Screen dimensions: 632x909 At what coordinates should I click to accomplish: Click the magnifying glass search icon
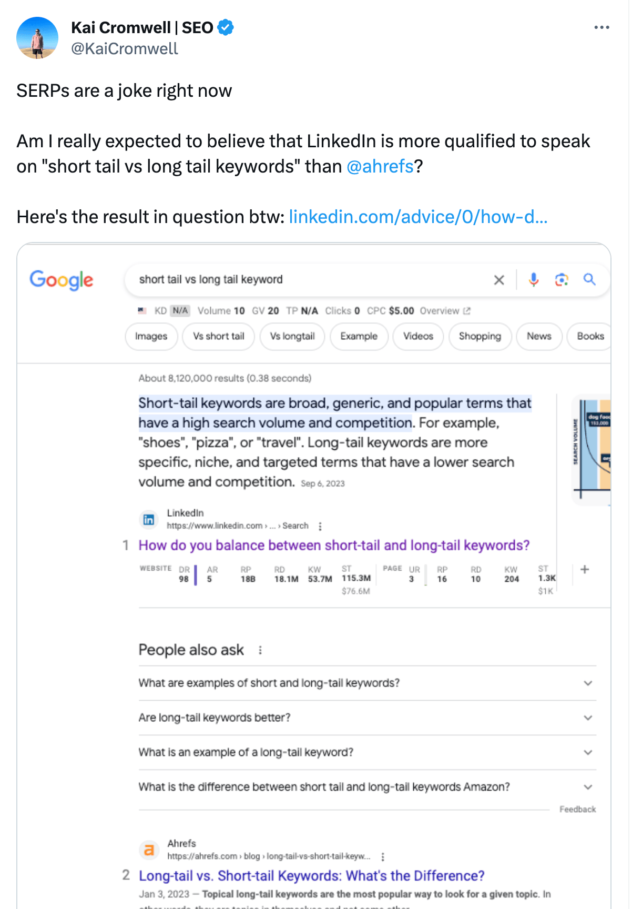point(589,279)
